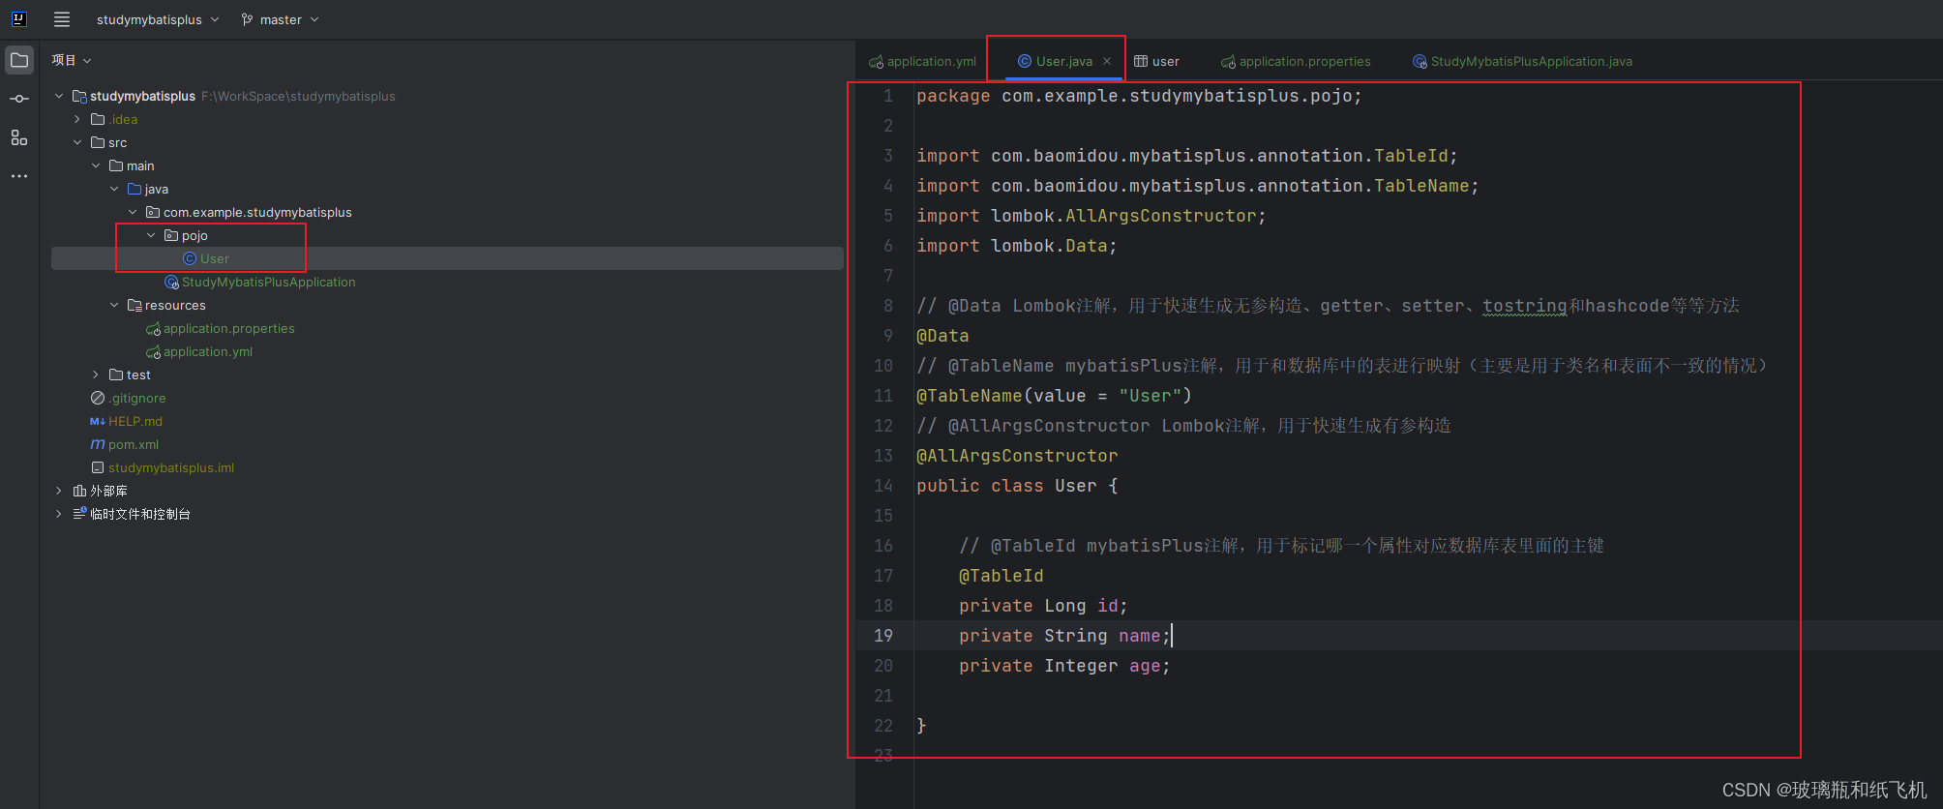Screen dimensions: 1943x809
Task: Click the 外部库 library icon
Action: 80,491
